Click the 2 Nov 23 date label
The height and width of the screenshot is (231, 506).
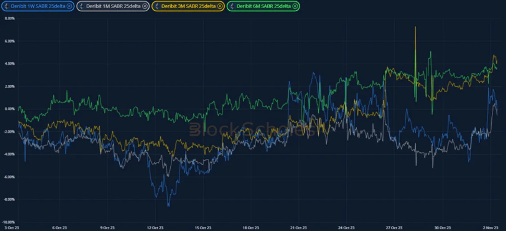point(491,228)
